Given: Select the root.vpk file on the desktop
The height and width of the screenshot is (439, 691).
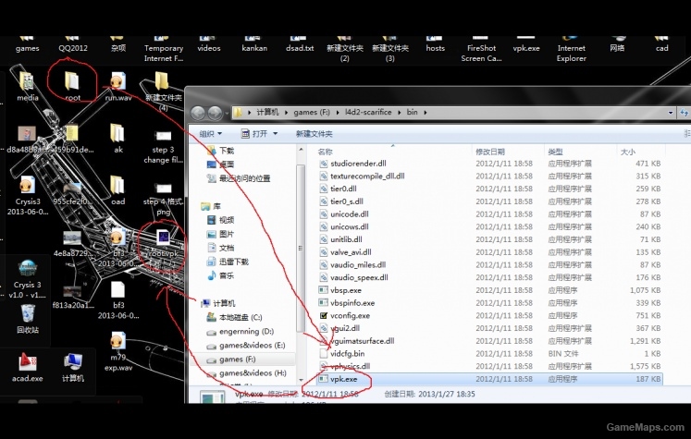Looking at the screenshot, I should (x=163, y=243).
